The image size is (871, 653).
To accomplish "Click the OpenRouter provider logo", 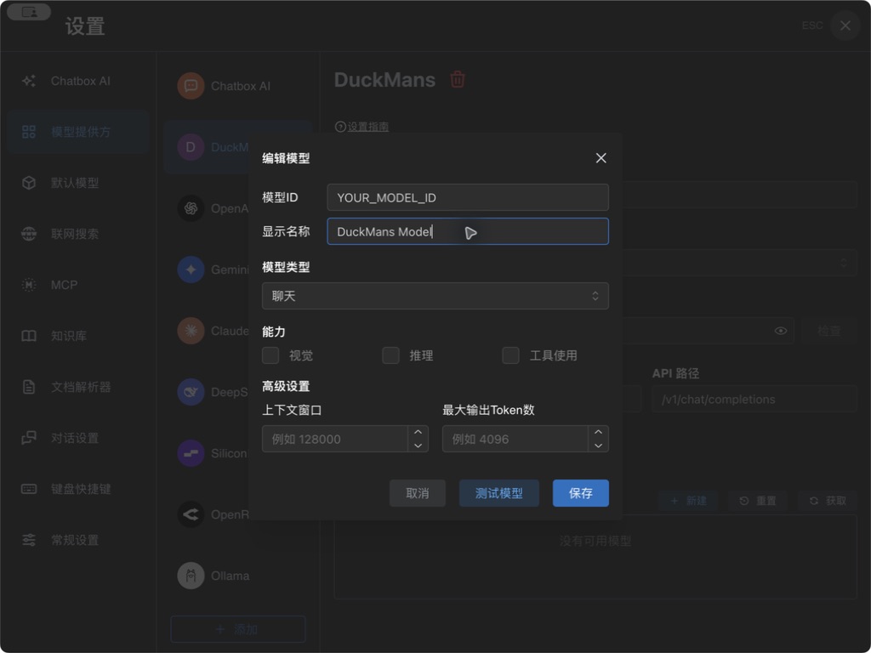I will point(191,514).
